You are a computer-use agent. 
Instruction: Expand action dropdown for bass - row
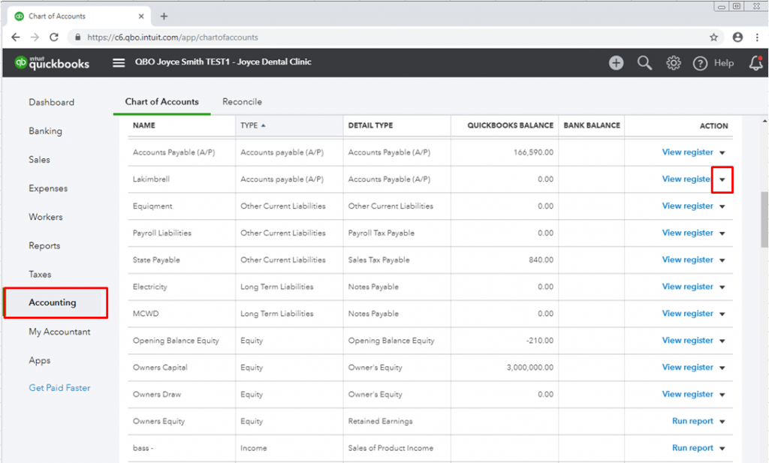[722, 448]
